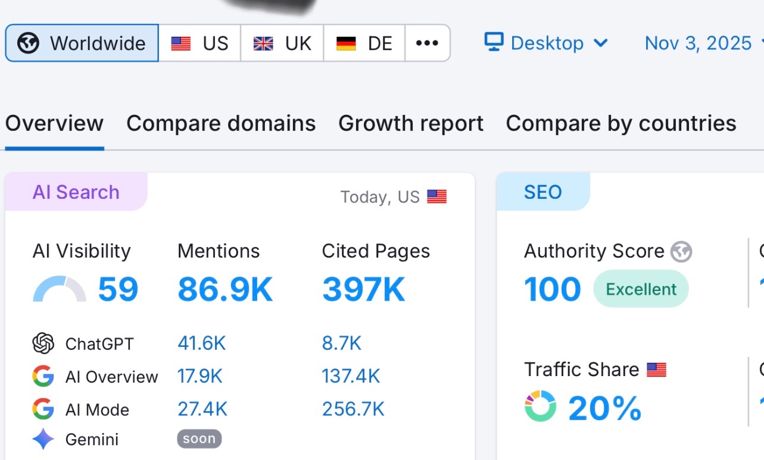Switch region filter to UK
764x460 pixels.
tap(282, 43)
